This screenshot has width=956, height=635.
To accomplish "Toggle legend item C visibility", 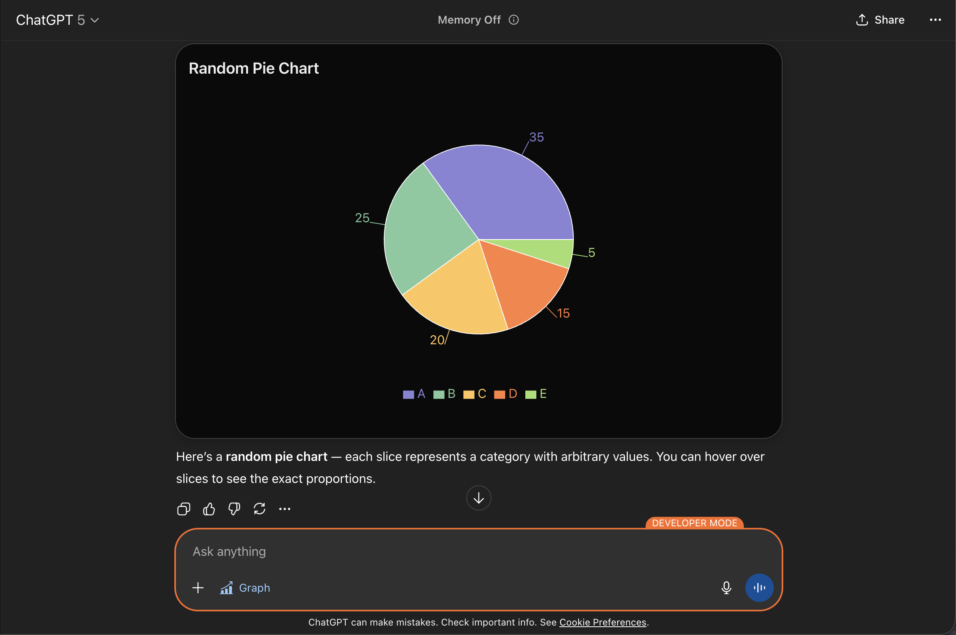I will (x=475, y=394).
